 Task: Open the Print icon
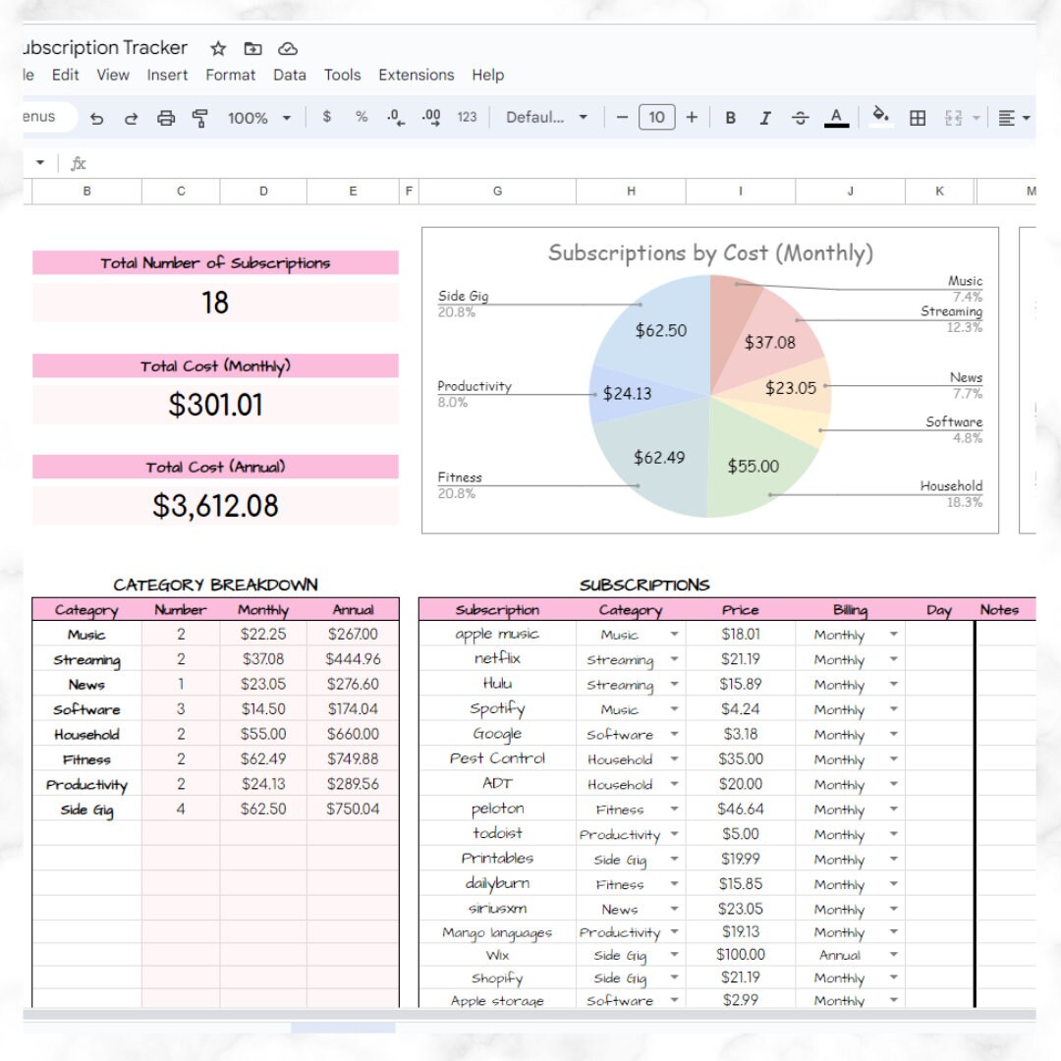[166, 117]
